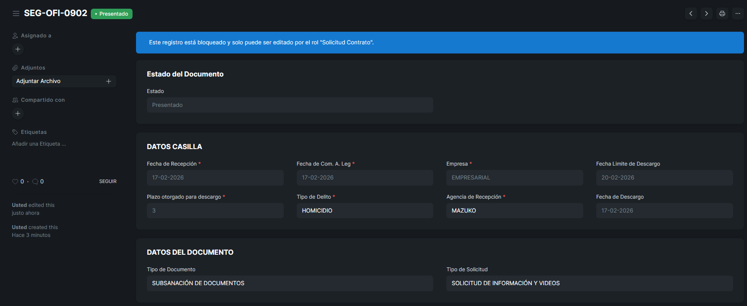Viewport: 747px width, 306px height.
Task: Add share user under Compartido con
Action: 18,113
